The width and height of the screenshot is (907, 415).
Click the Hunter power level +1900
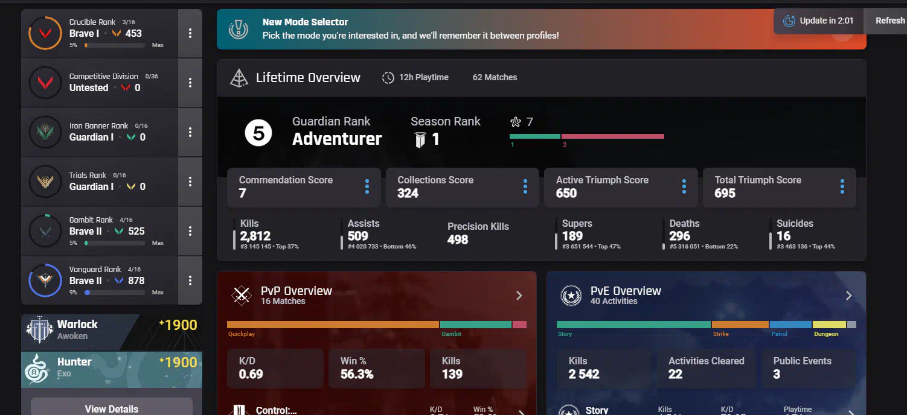(178, 363)
